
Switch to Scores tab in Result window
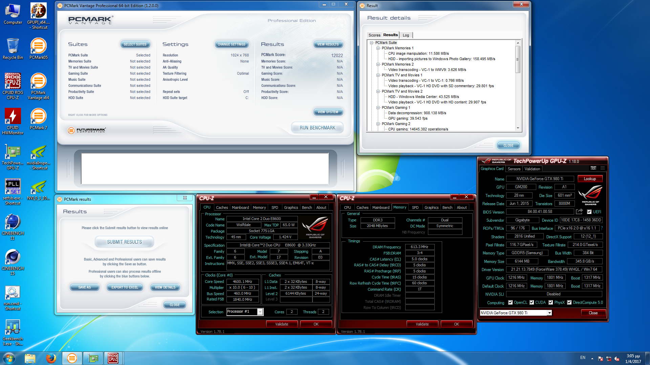click(x=374, y=35)
